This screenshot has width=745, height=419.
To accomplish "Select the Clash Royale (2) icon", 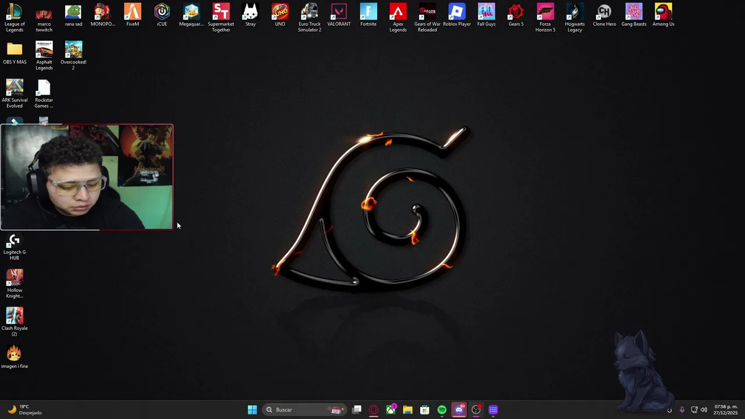I will (x=15, y=322).
